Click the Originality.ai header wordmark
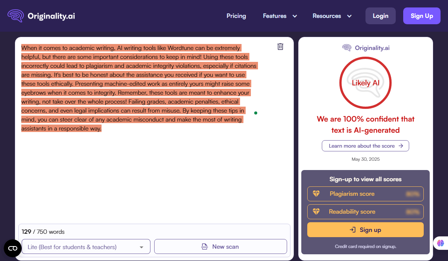 tap(52, 16)
